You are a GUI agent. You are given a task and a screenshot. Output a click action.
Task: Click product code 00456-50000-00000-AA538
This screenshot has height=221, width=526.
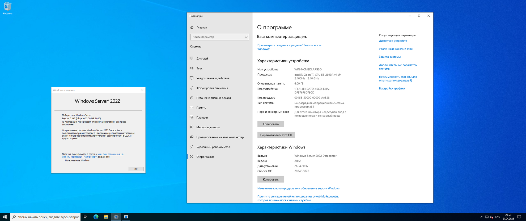pyautogui.click(x=312, y=98)
